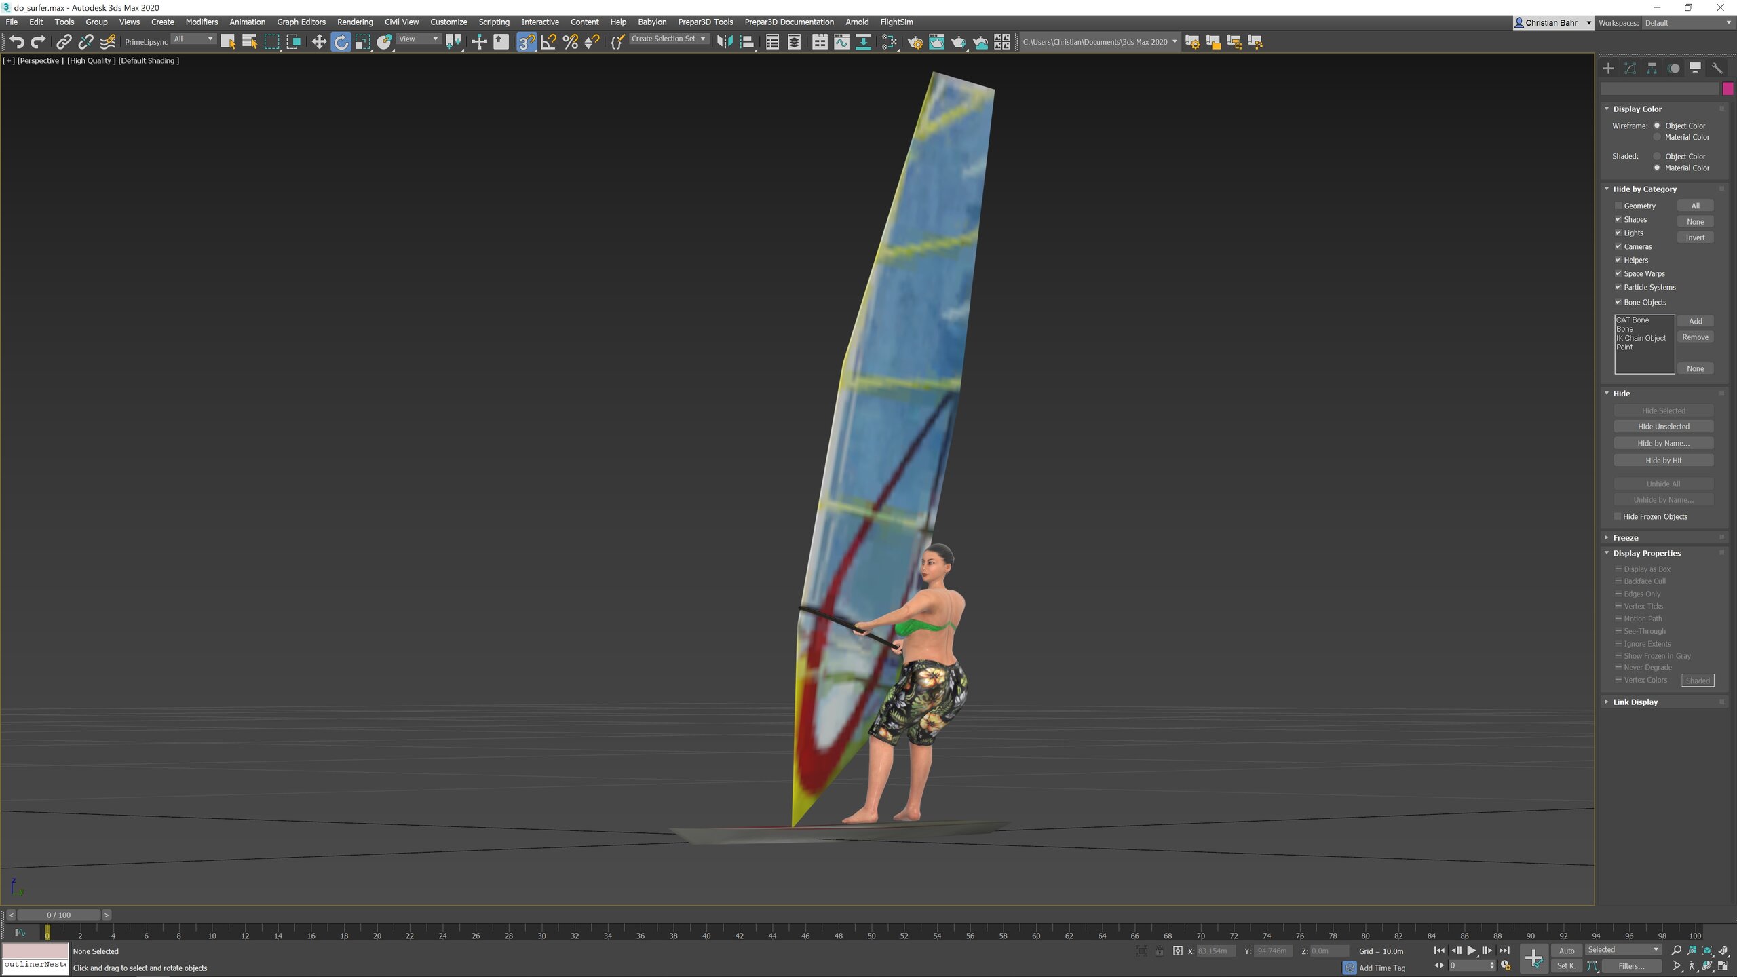Open the reference coordinate View dropdown
The image size is (1737, 977).
coord(418,39)
